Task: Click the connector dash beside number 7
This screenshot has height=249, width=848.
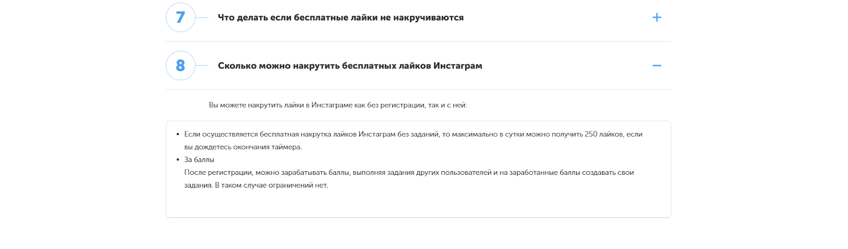Action: pos(202,17)
